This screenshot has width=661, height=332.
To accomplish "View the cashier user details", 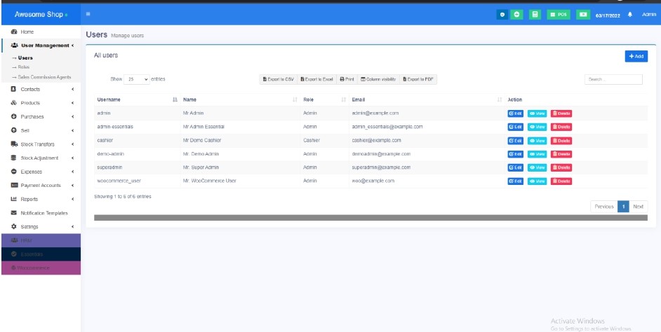I will pyautogui.click(x=537, y=140).
